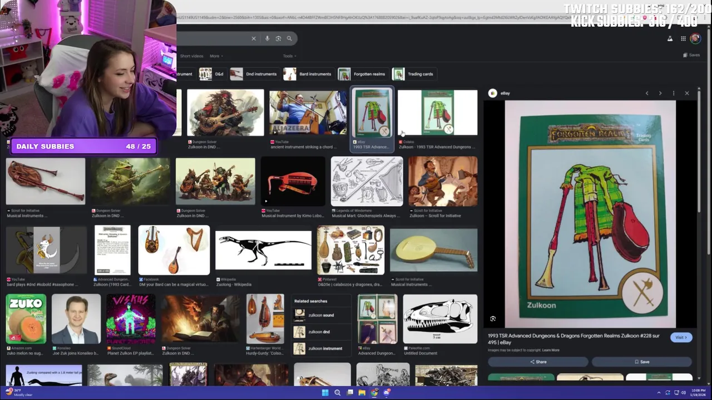Open the Planet Zulkon SoundCloud thumbnail
Image resolution: width=712 pixels, height=400 pixels.
point(131,319)
